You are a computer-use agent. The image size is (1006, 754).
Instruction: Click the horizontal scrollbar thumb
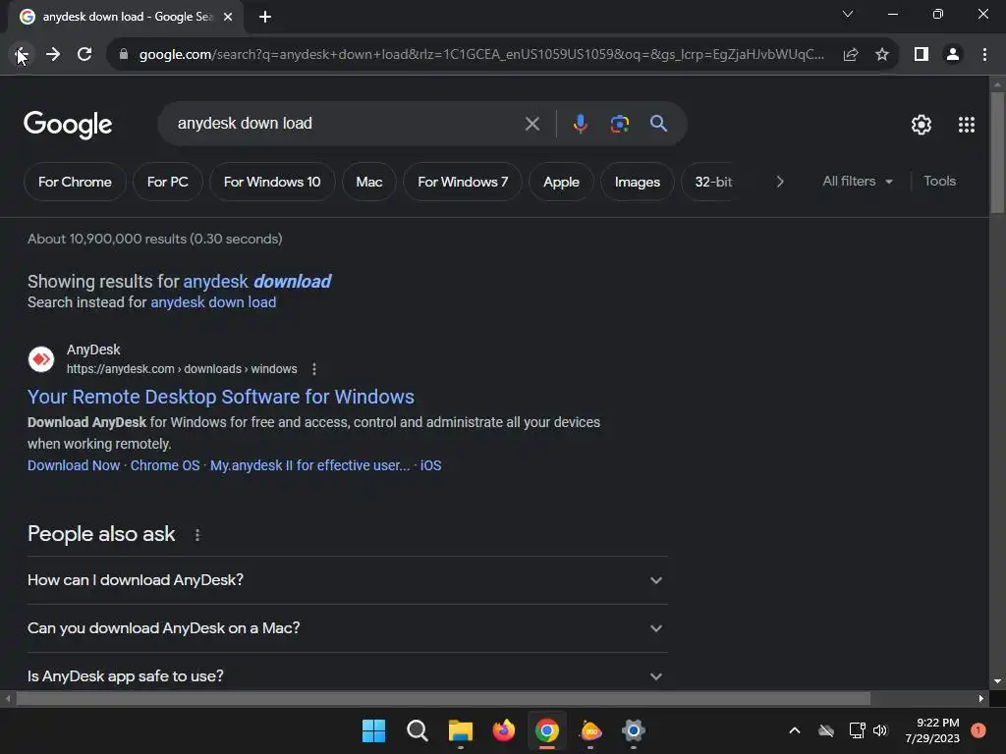coord(443,698)
